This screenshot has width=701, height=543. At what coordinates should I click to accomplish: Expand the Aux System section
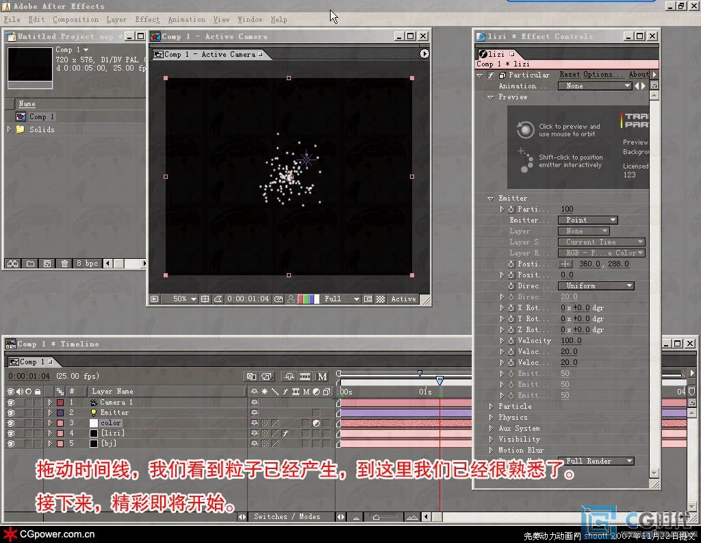click(491, 428)
